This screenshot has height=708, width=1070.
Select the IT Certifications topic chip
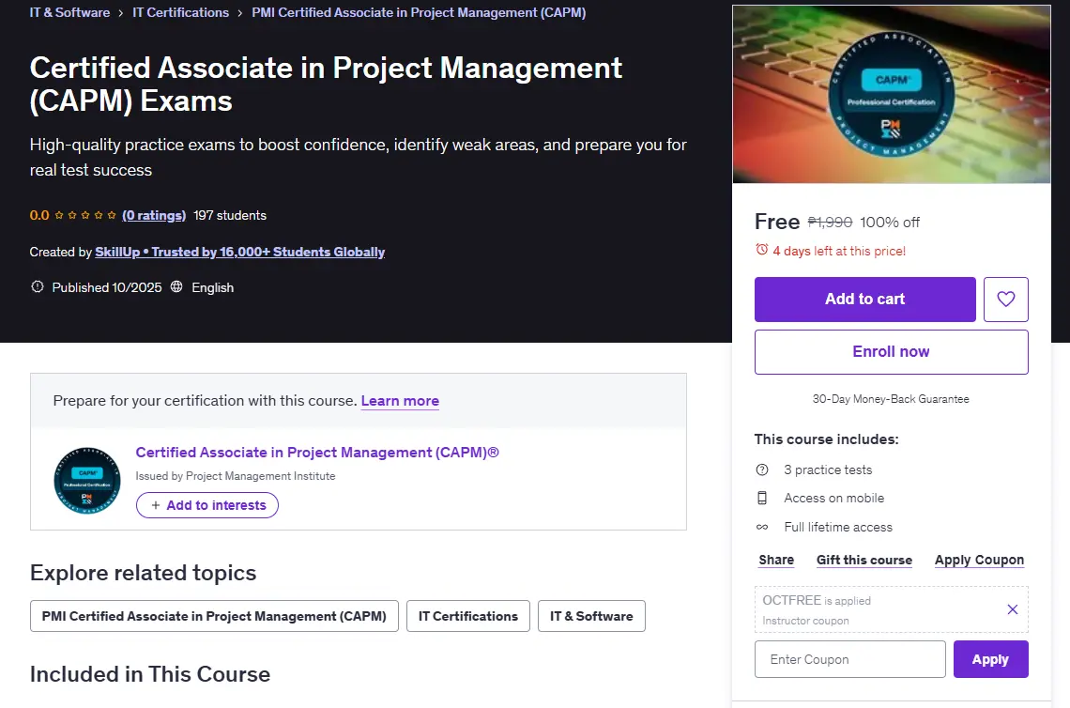(468, 616)
